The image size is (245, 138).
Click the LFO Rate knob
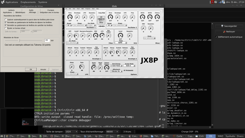(82, 67)
